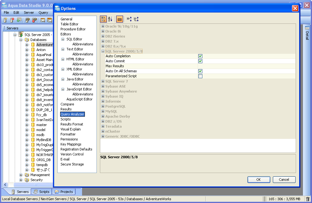Image resolution: width=312 pixels, height=203 pixels.
Task: Click the master database icon
Action: (33, 125)
